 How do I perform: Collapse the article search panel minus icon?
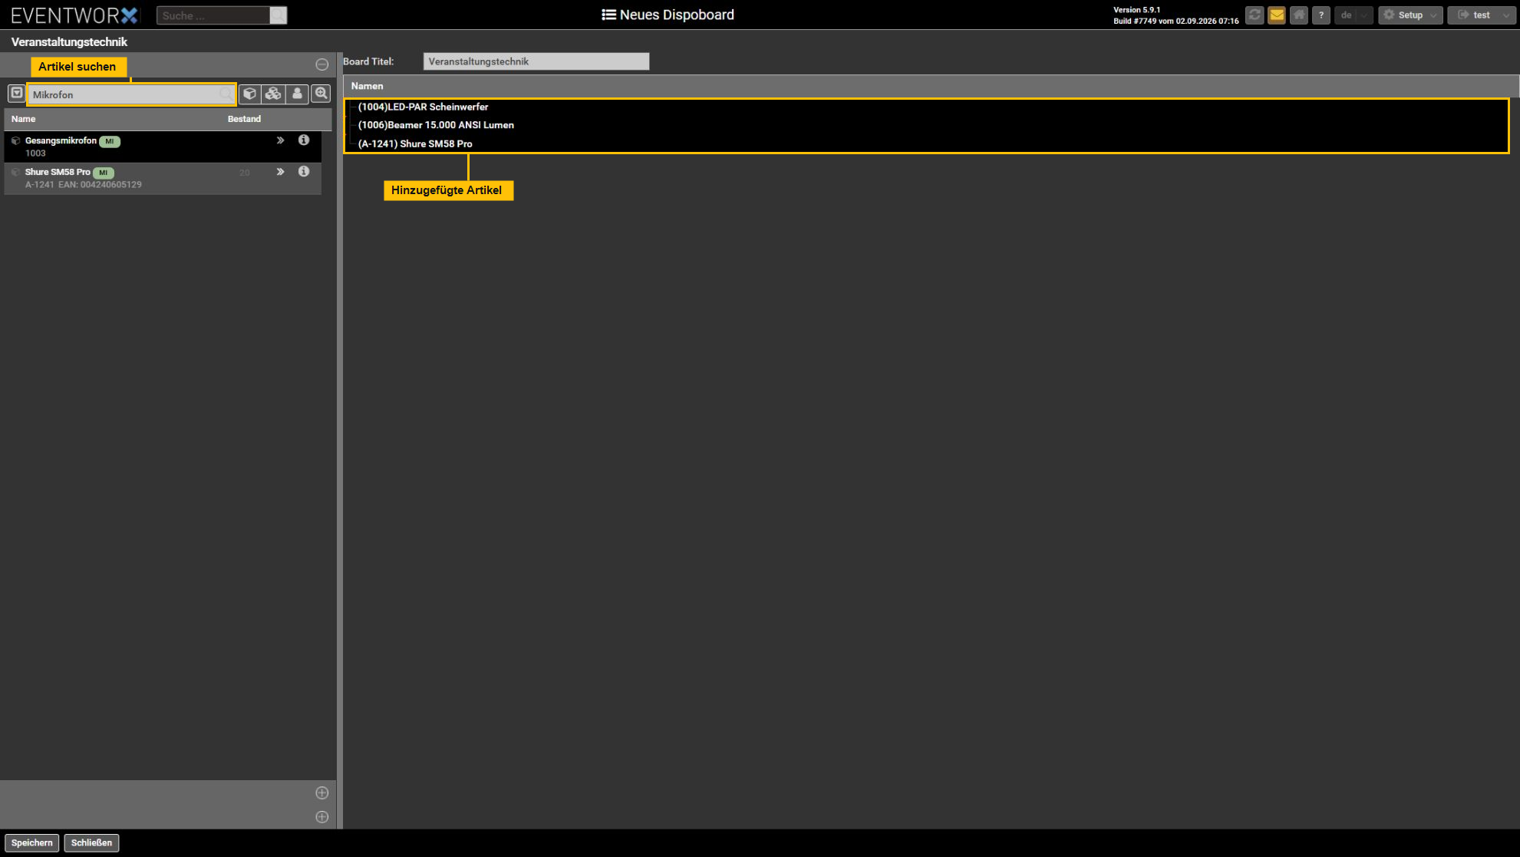point(322,64)
